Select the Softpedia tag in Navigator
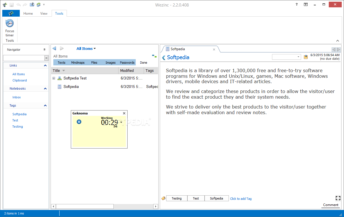This screenshot has height=217, width=344. coord(19,114)
